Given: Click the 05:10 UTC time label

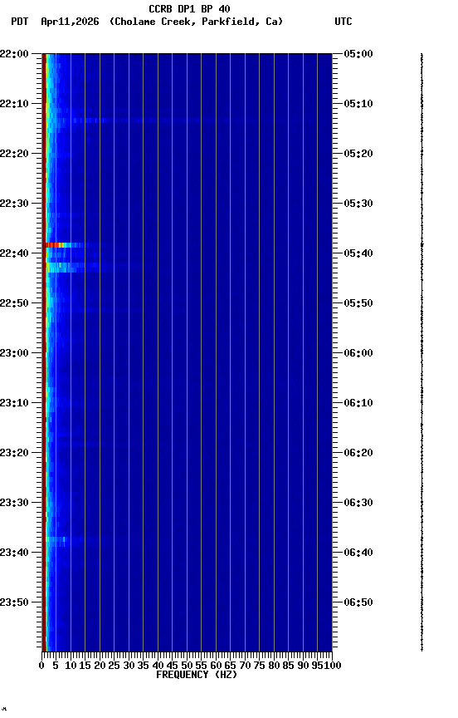Looking at the screenshot, I should point(358,104).
